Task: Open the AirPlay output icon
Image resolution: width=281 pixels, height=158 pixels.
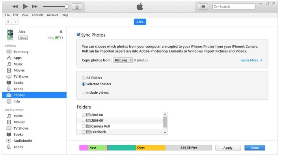Action: pos(77,7)
